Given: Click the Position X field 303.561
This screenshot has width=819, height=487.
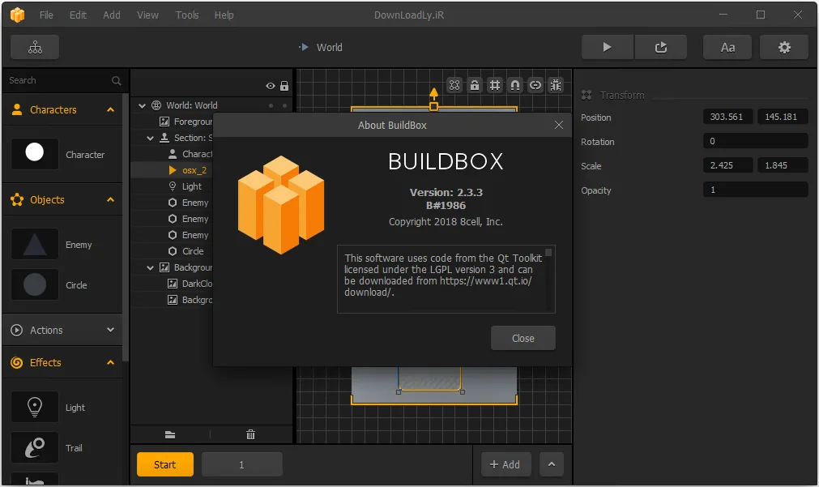Looking at the screenshot, I should coord(727,117).
